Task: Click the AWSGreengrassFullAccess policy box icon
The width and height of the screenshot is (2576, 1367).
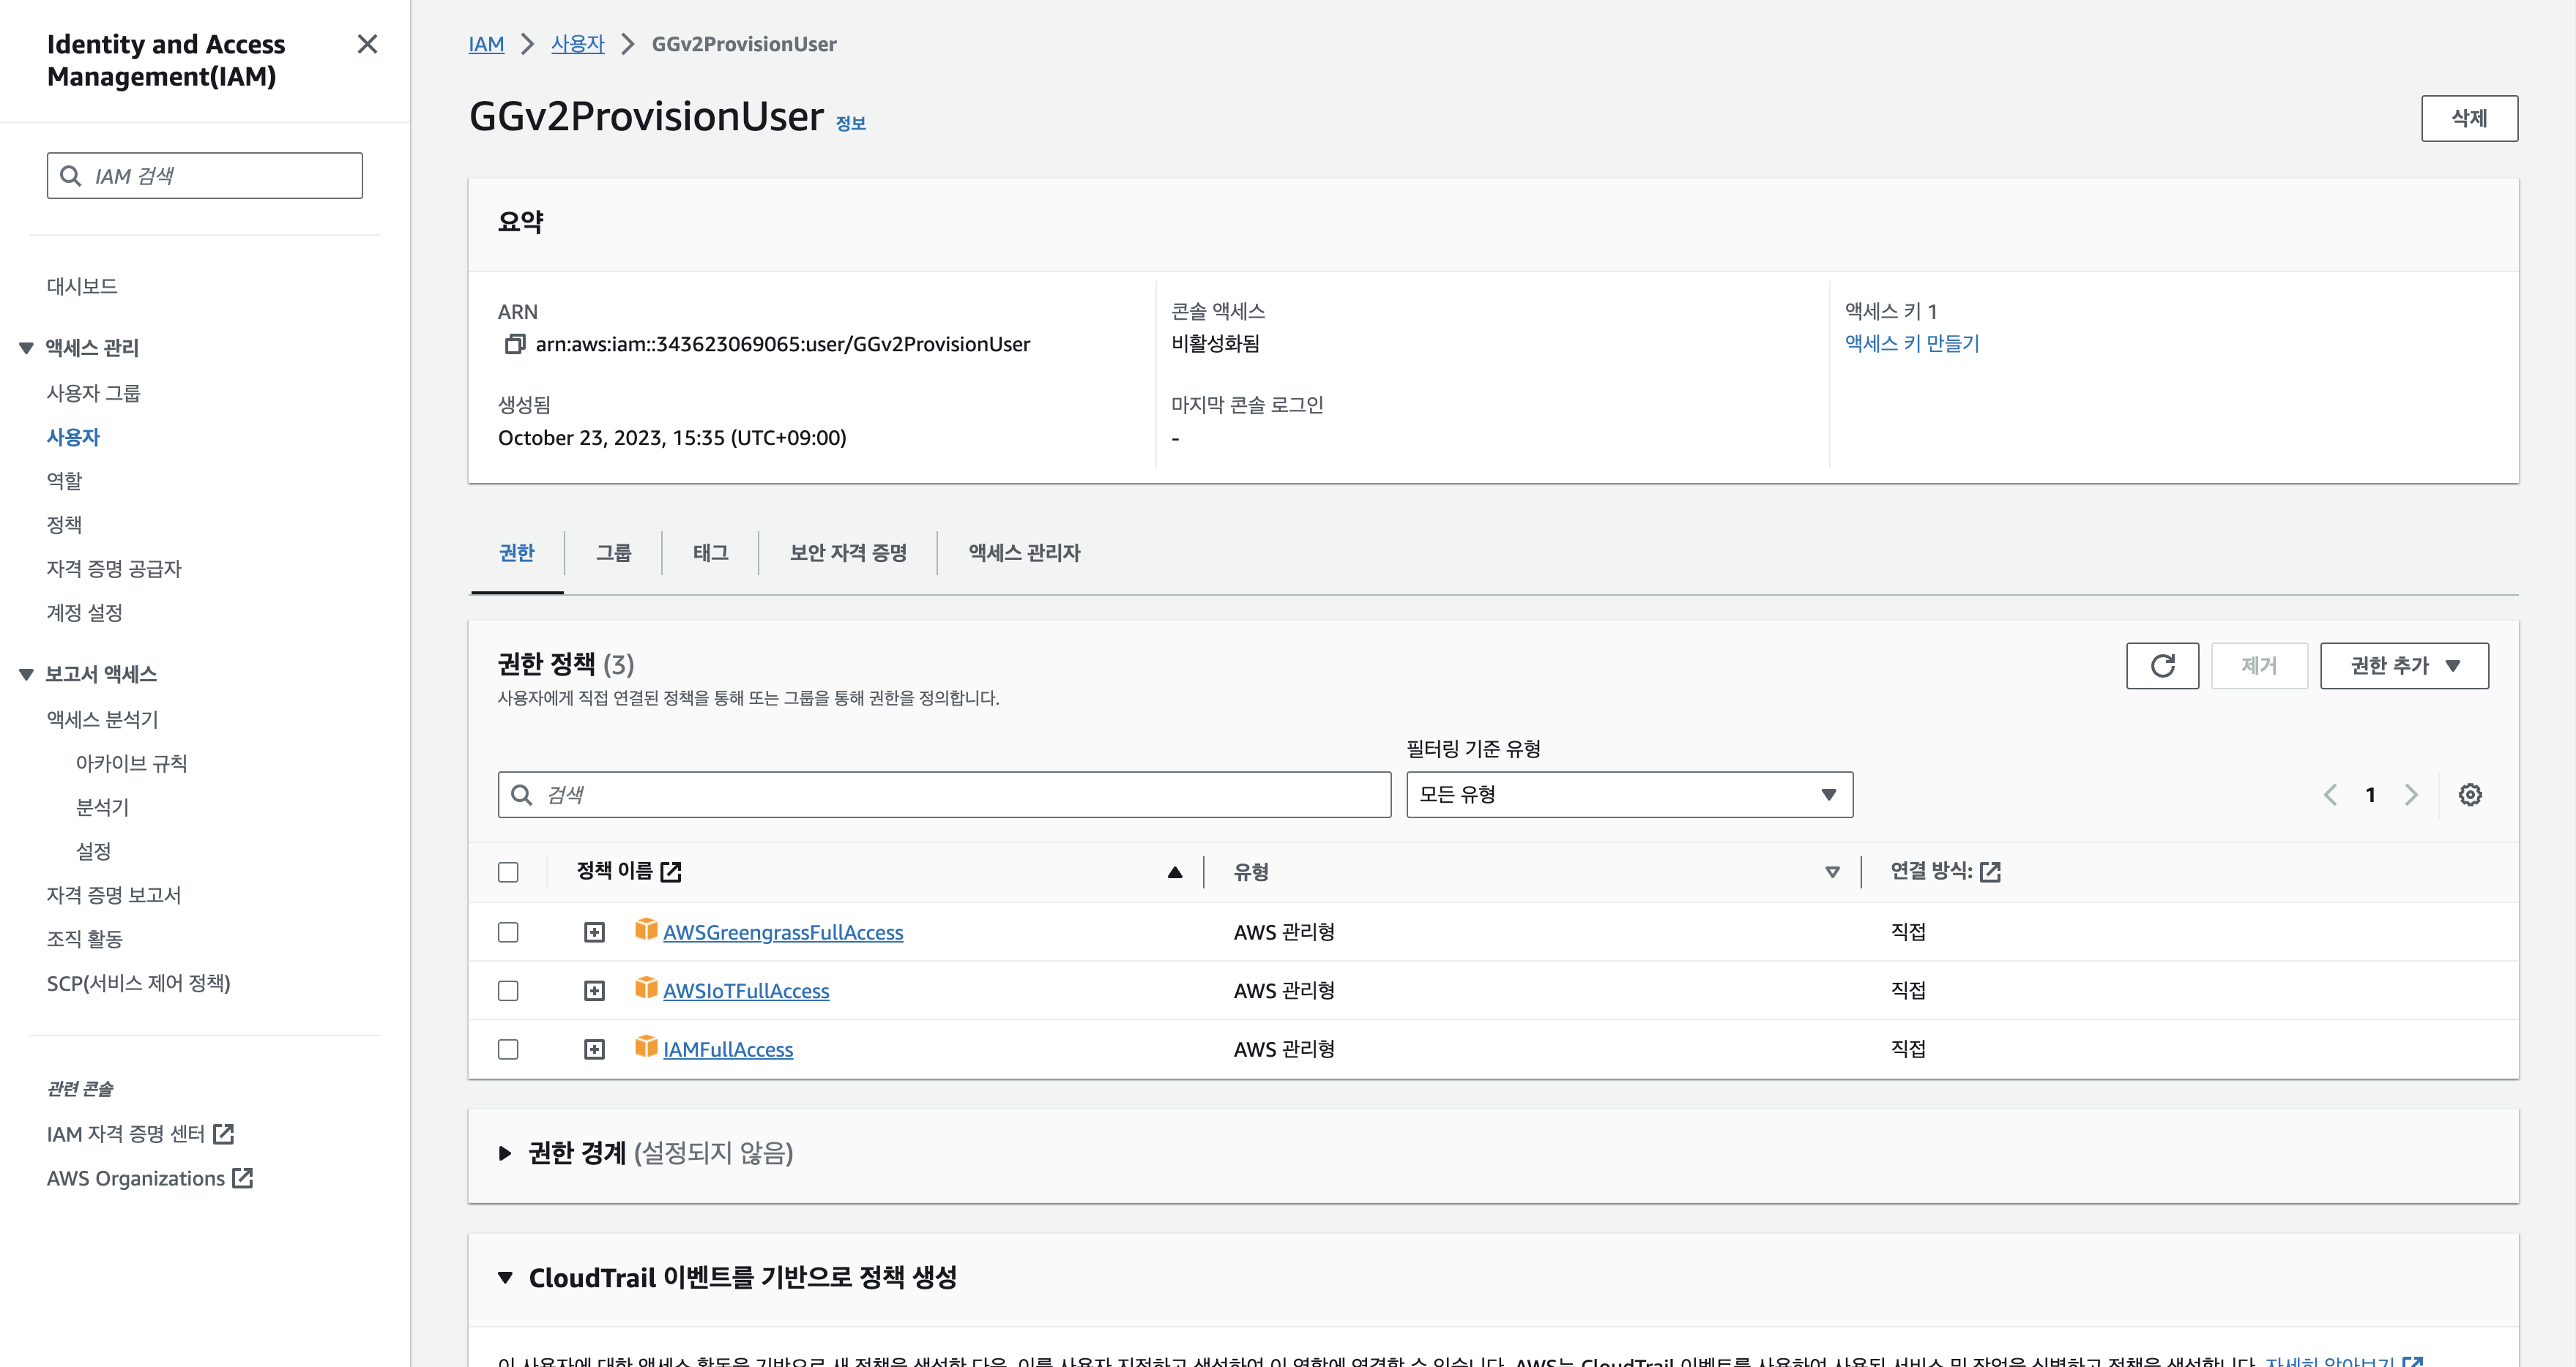Action: (x=646, y=929)
